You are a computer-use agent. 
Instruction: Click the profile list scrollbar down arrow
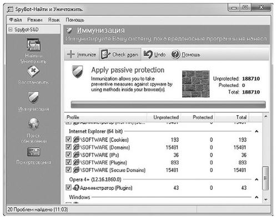coord(266,200)
